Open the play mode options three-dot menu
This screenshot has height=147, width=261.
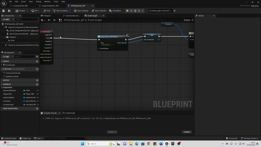(143, 11)
